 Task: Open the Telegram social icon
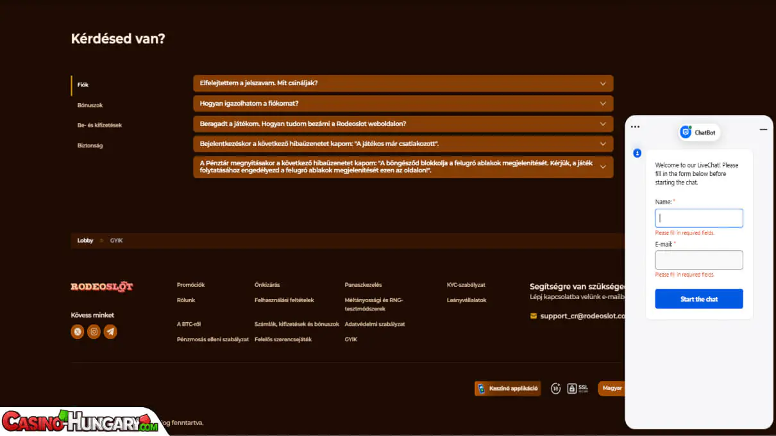110,332
